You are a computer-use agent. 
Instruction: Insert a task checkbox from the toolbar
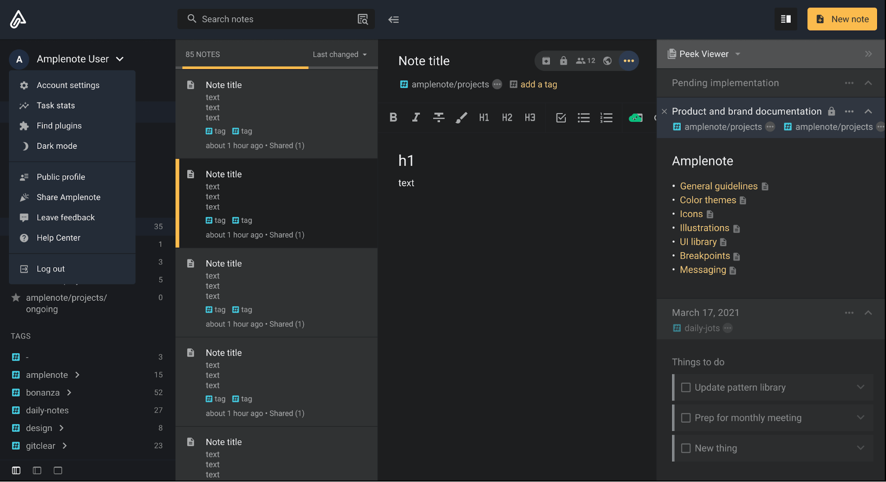(x=561, y=117)
